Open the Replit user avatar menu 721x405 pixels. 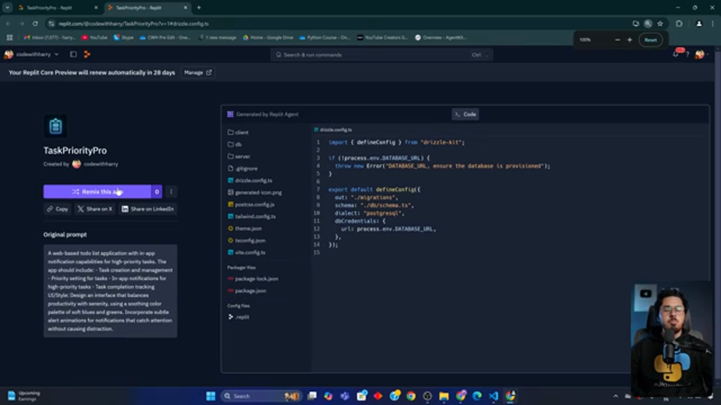pyautogui.click(x=700, y=55)
